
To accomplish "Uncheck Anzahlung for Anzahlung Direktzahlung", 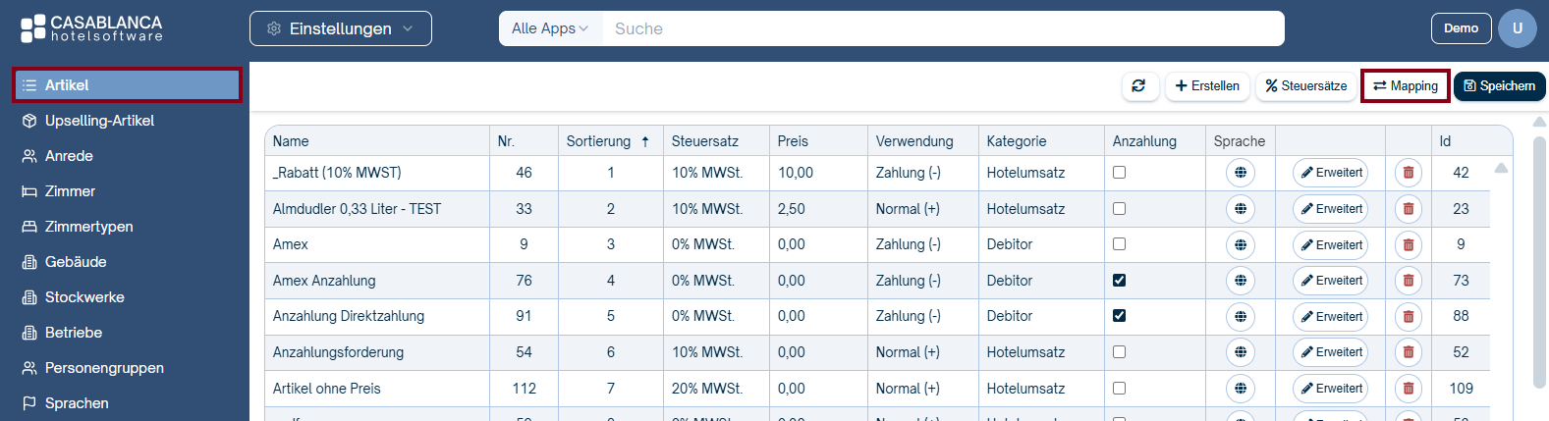I will pyautogui.click(x=1119, y=316).
